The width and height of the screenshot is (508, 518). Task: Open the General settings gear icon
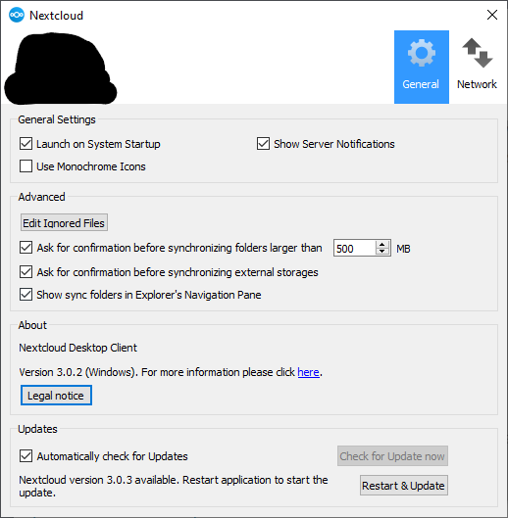[421, 53]
